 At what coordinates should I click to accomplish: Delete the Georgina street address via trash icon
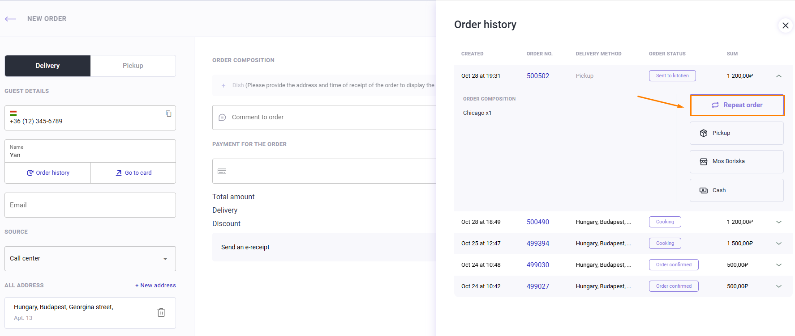pyautogui.click(x=161, y=312)
